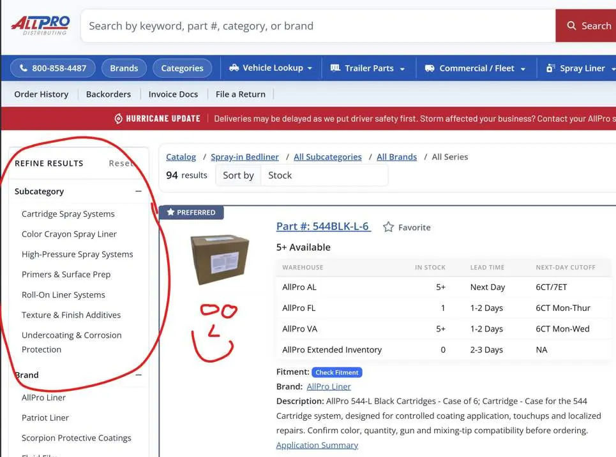616x457 pixels.
Task: Go to All Subcategories breadcrumb
Action: (327, 157)
